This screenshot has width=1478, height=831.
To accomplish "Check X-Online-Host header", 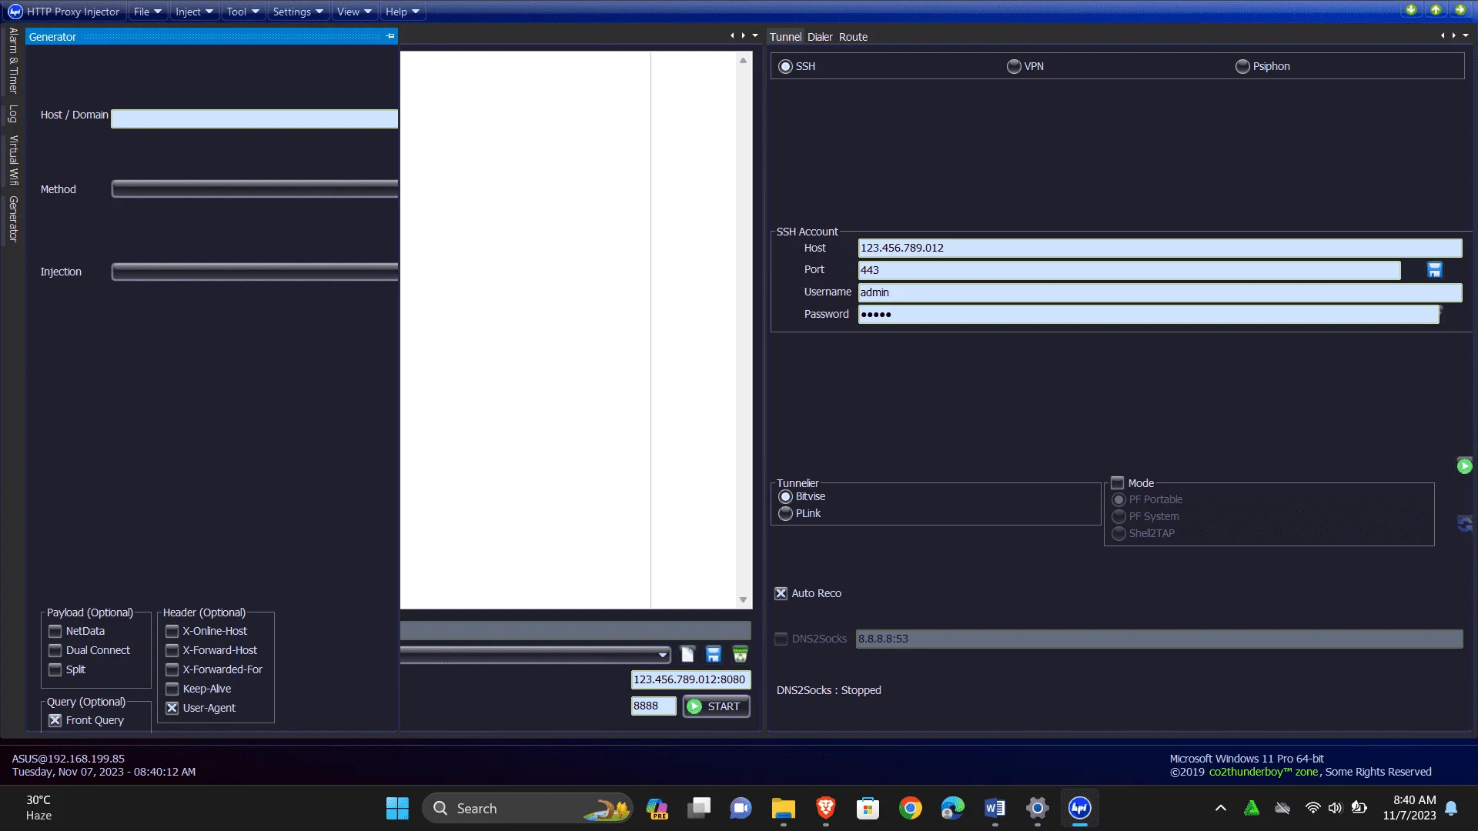I will tap(172, 631).
